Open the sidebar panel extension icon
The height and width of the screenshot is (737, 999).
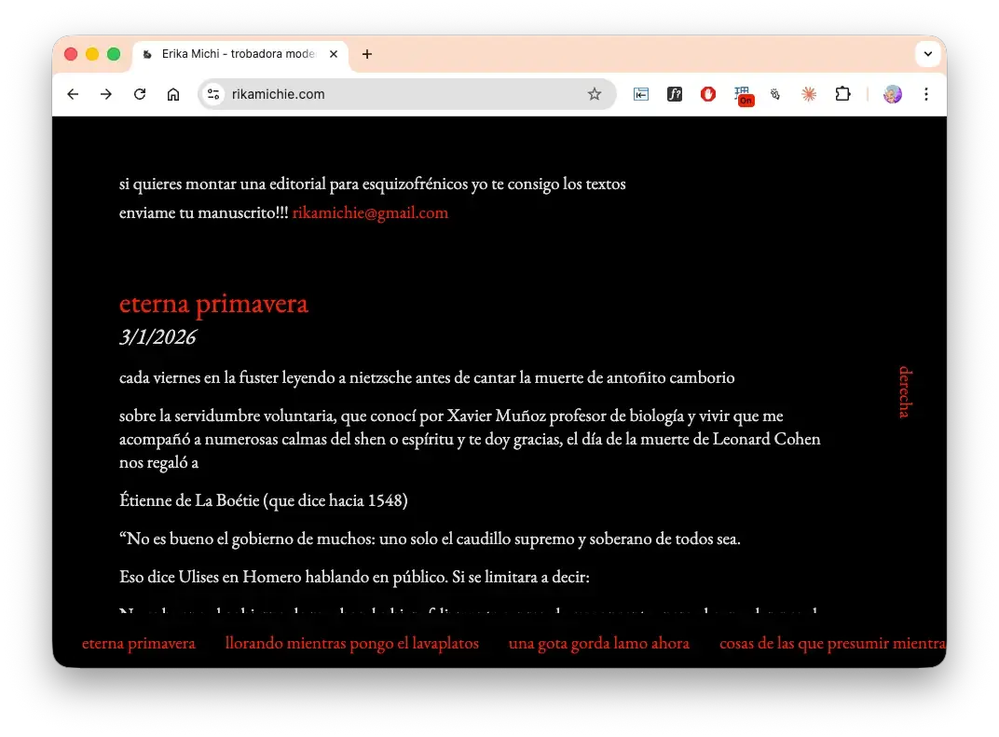pos(641,94)
